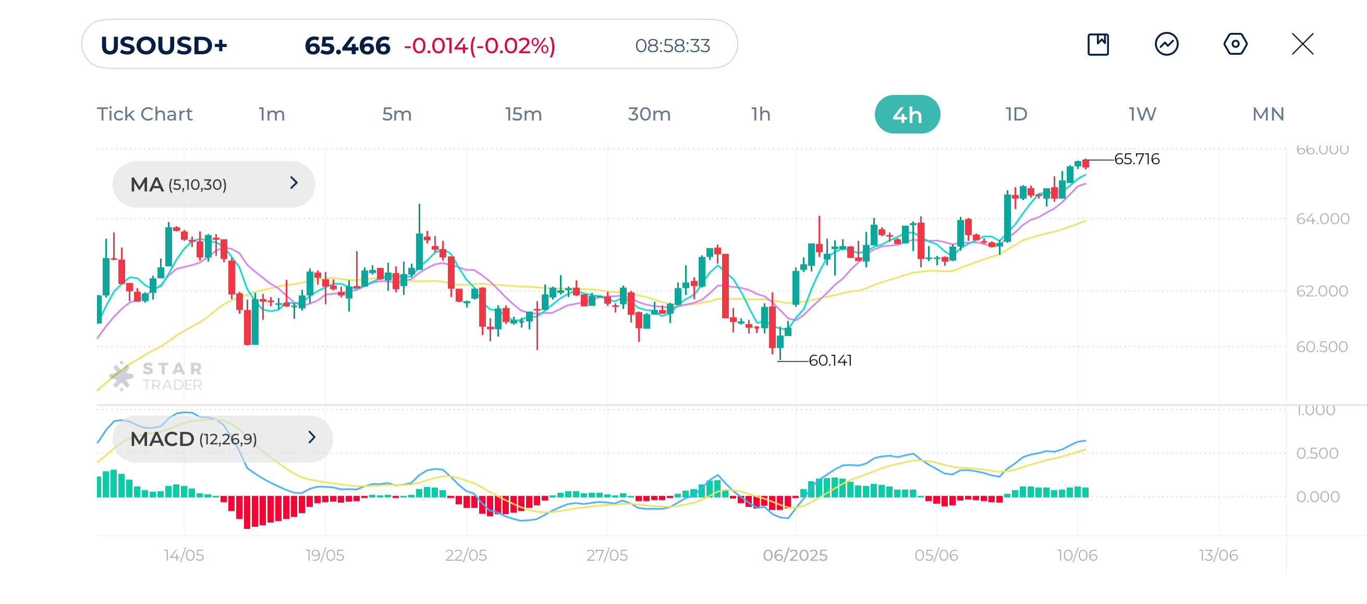Switch to the 15m timeframe
Image resolution: width=1367 pixels, height=604 pixels.
point(523,115)
